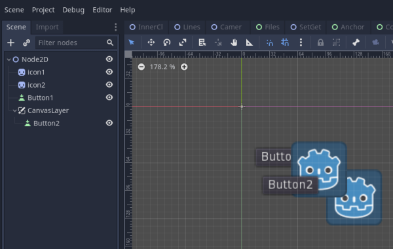Click the group selected nodes icon
393x249 pixels.
coord(336,42)
